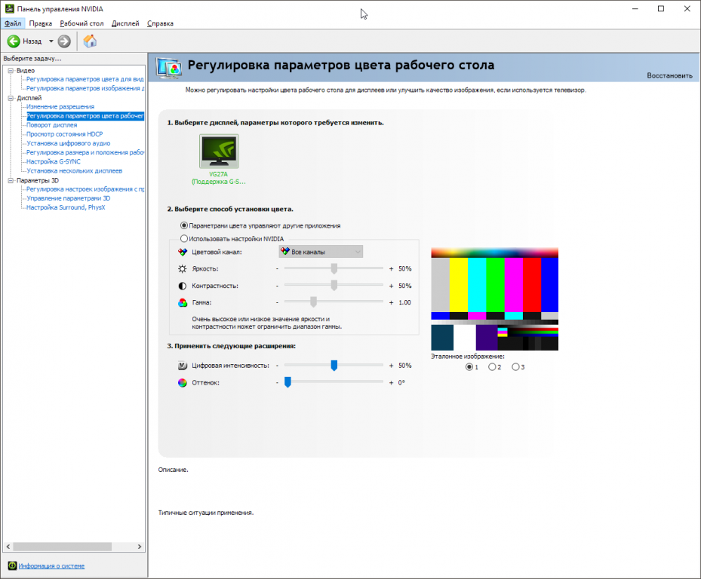The width and height of the screenshot is (701, 579).
Task: Open 'Настройка G-SYNC' page
Action: (54, 162)
